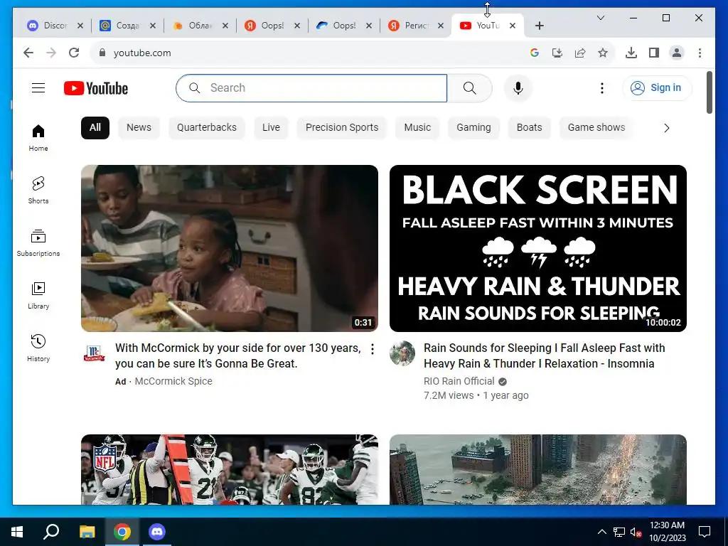The height and width of the screenshot is (546, 728).
Task: Open Windows Start menu
Action: tap(17, 532)
